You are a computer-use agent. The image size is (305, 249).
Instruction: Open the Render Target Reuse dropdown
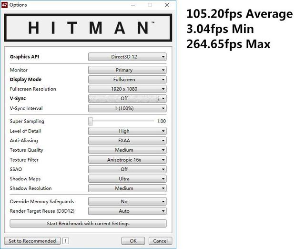(127, 211)
